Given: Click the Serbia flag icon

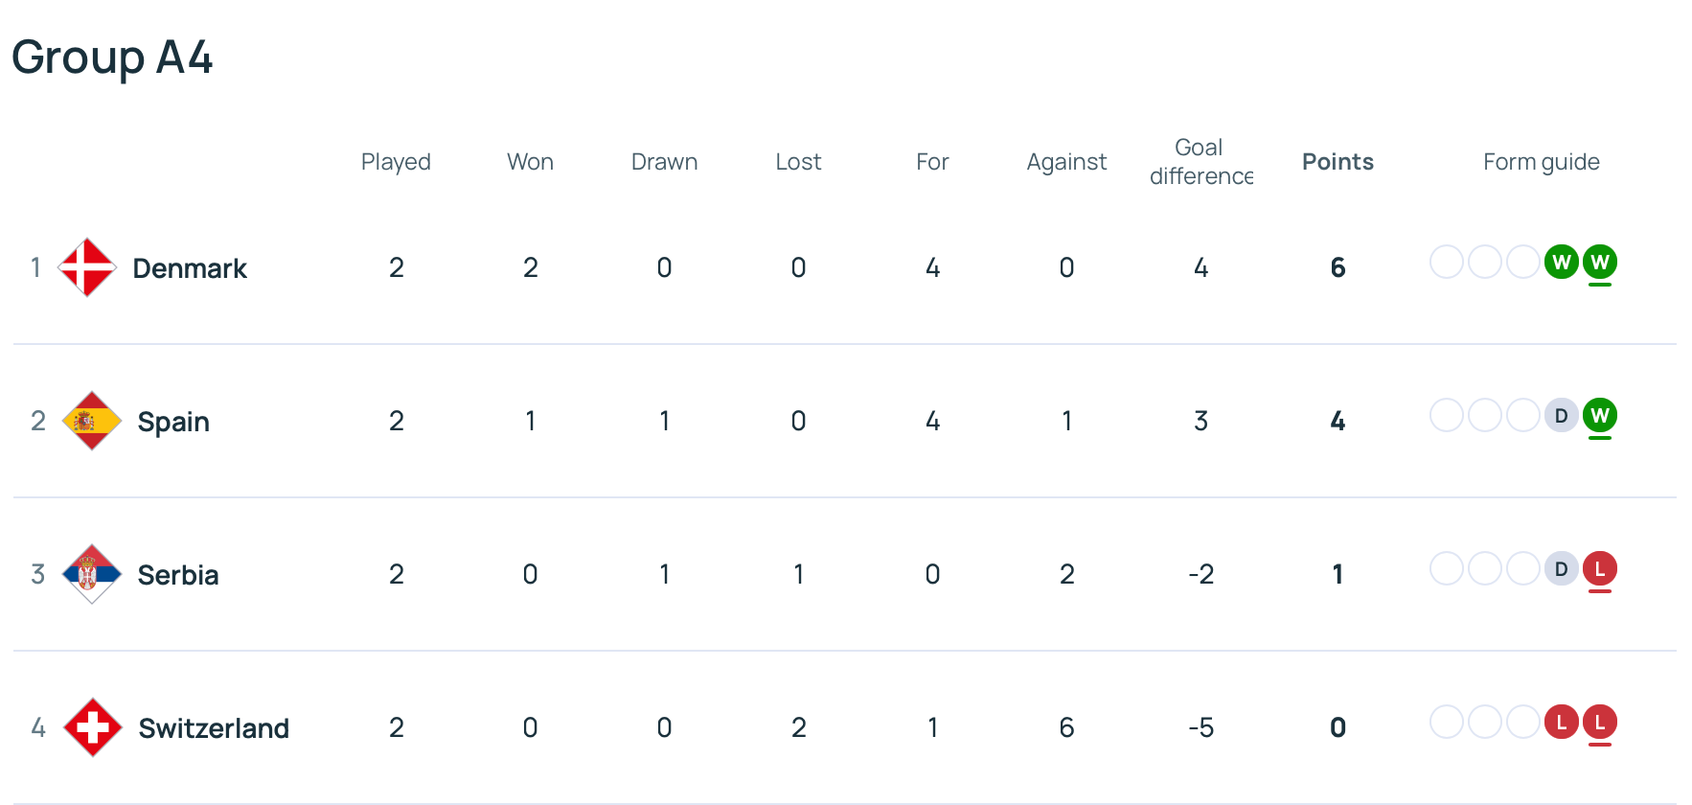Looking at the screenshot, I should point(92,574).
